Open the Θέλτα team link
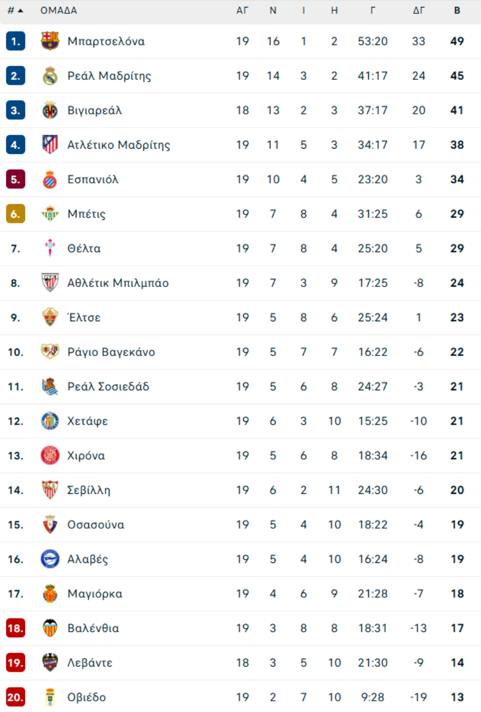The image size is (481, 712). pos(84,249)
